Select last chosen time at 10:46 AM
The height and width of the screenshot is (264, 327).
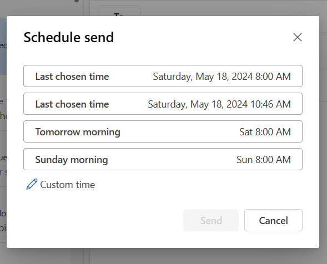(x=163, y=104)
